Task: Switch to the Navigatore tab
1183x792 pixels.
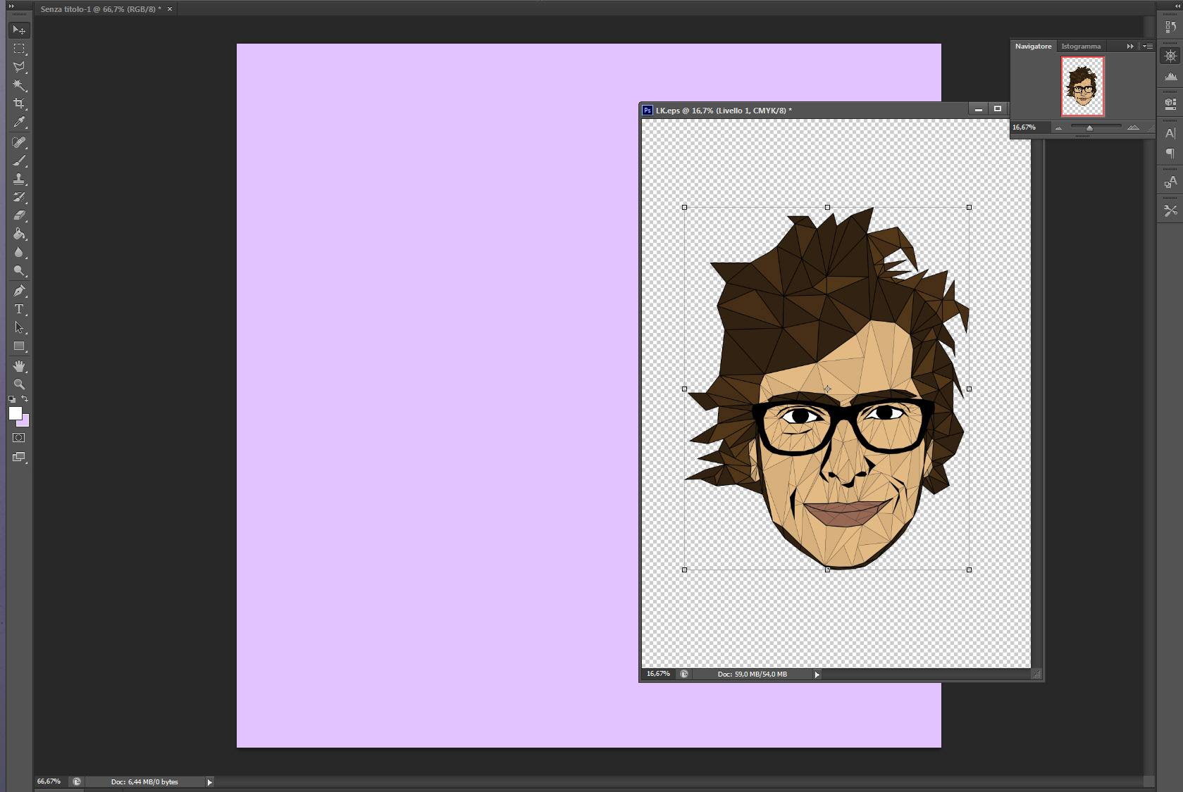Action: click(x=1033, y=46)
